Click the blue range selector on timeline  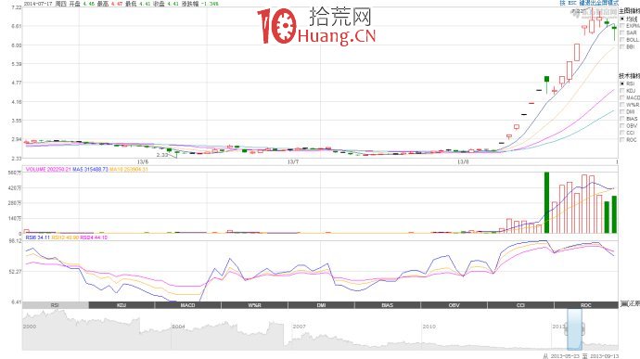coord(575,329)
